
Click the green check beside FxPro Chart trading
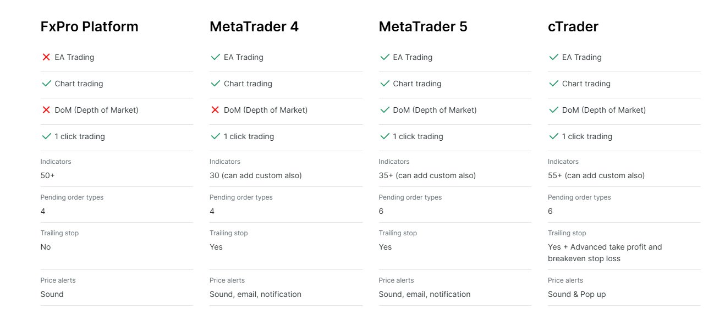pos(46,84)
